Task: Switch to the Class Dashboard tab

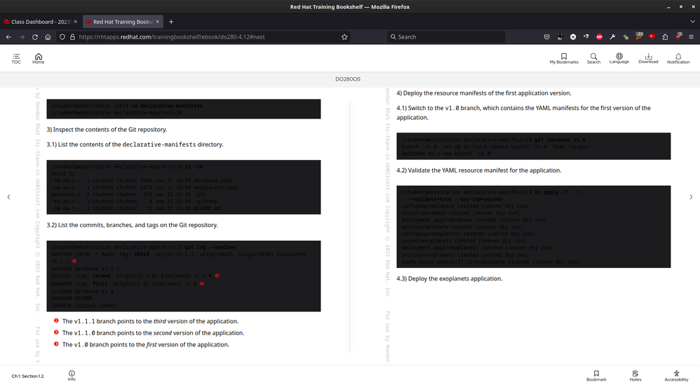Action: pos(40,22)
